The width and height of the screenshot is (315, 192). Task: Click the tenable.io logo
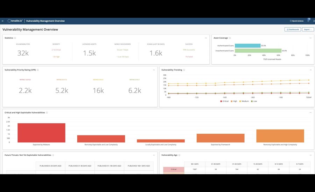click(15, 21)
